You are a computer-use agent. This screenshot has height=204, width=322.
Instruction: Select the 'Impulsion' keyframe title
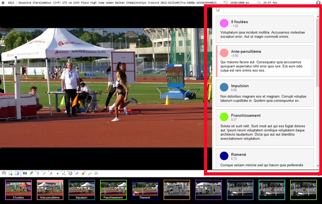click(x=240, y=86)
